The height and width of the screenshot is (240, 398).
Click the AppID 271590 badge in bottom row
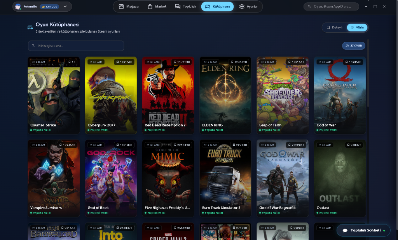(239, 228)
